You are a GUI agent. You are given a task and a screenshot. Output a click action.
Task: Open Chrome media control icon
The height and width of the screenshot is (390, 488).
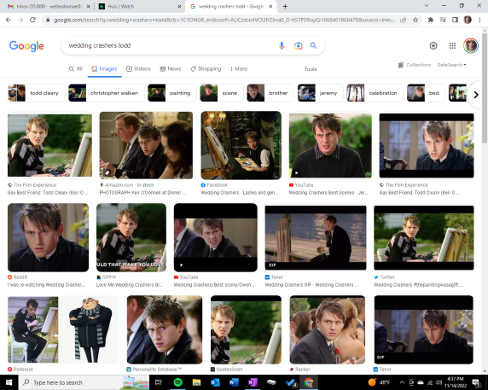443,20
